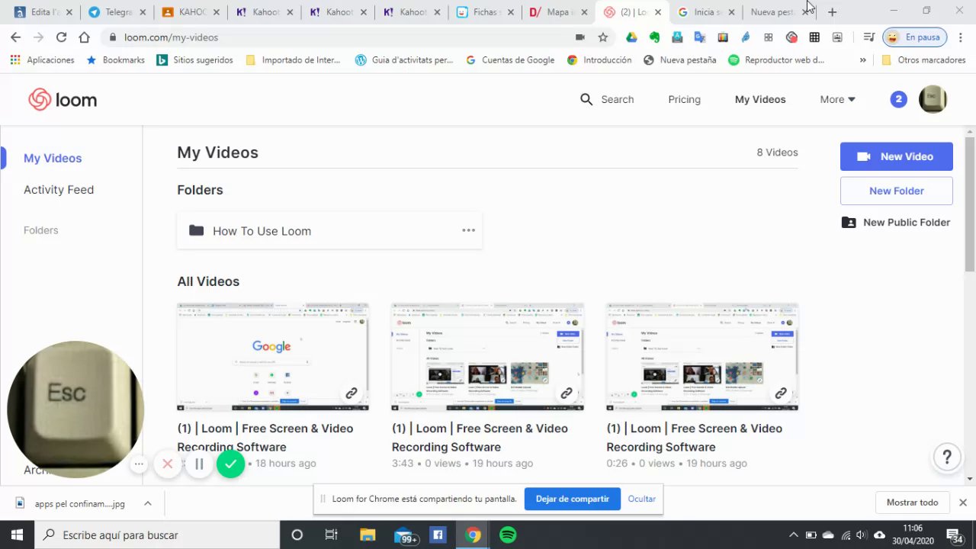The image size is (976, 549).
Task: Click the camera icon in the address bar
Action: (x=580, y=37)
